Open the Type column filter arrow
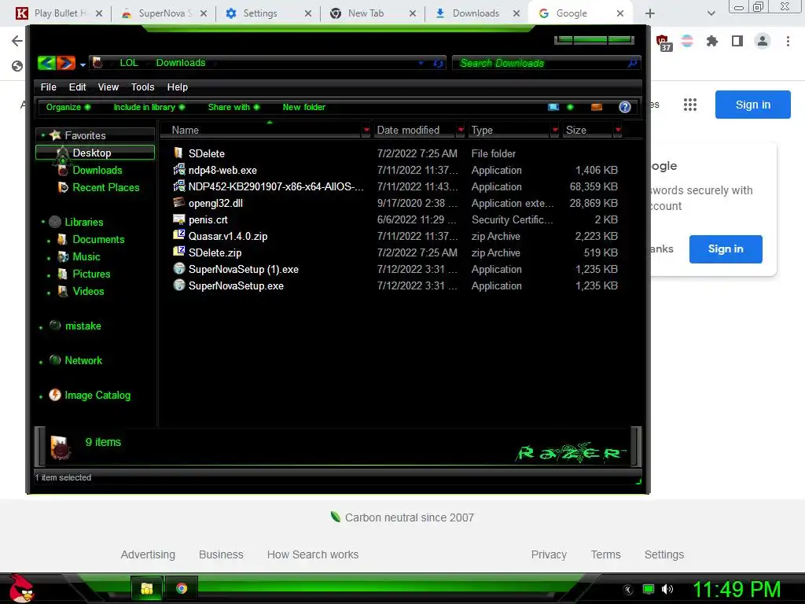This screenshot has height=604, width=805. (555, 130)
